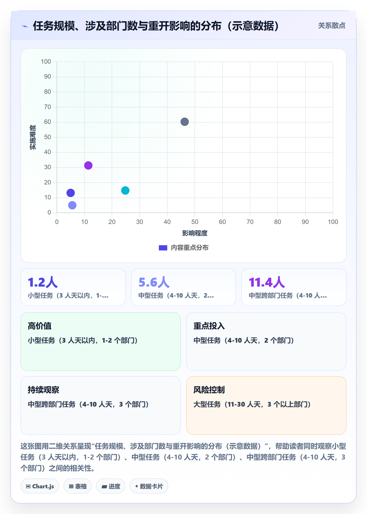The image size is (367, 514).
Task: Click the gray scatter point near 60 difficulty
Action: coord(185,122)
